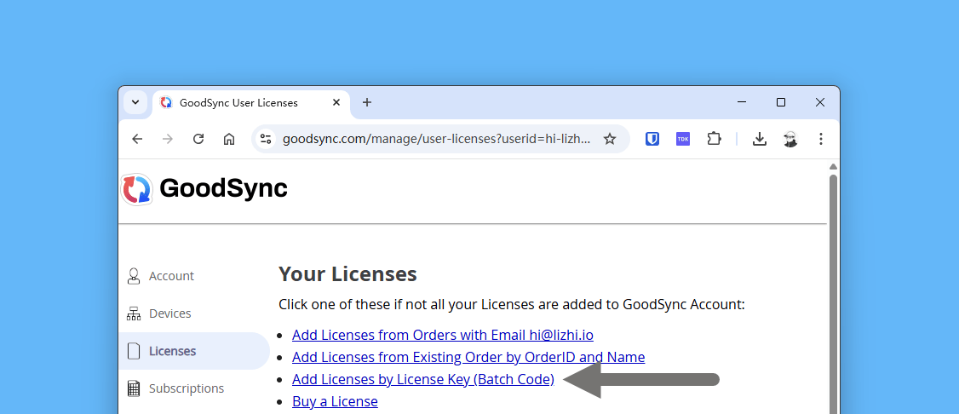Click the TDK extension icon

(683, 139)
